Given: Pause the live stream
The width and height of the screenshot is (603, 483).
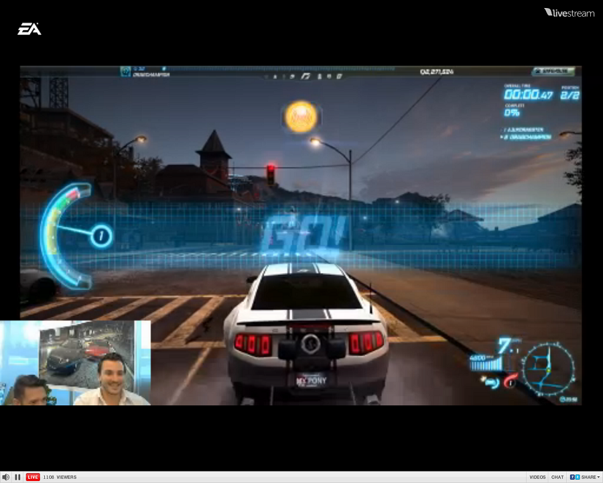Looking at the screenshot, I should 17,477.
